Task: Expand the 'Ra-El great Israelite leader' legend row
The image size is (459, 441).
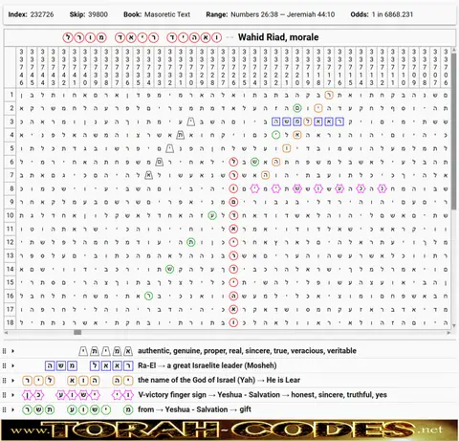Action: [x=13, y=365]
